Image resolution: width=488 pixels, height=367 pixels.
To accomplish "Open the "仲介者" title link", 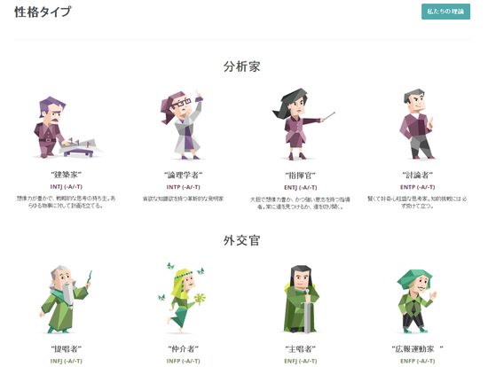I will (183, 349).
